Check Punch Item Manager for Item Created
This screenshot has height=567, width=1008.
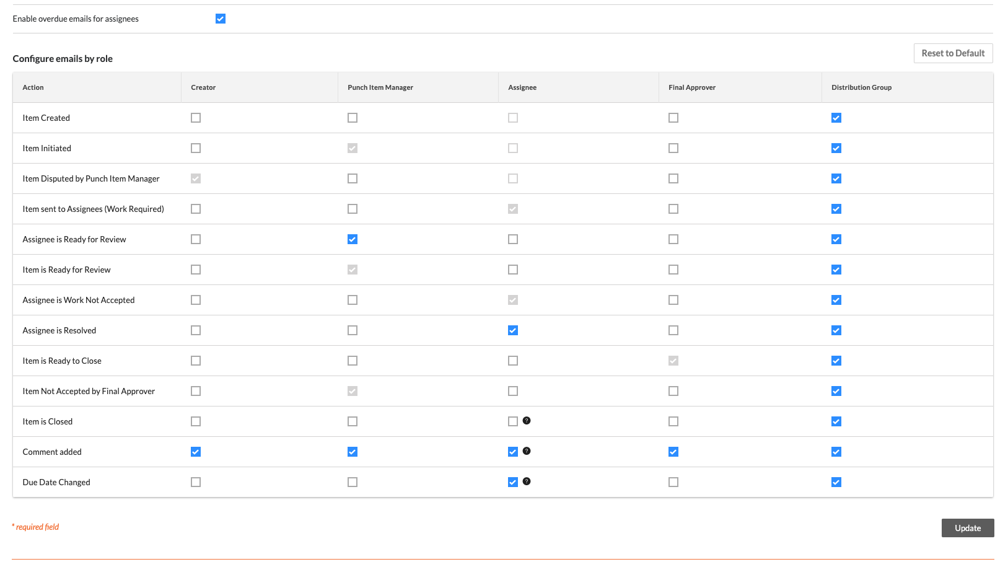353,118
